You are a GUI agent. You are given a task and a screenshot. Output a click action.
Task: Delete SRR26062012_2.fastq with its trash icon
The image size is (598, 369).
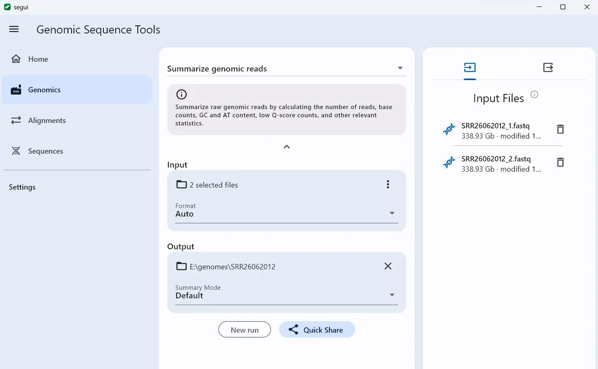click(561, 163)
